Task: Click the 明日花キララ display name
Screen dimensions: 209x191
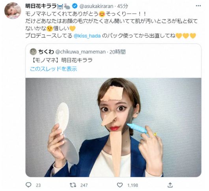Action: 41,6
